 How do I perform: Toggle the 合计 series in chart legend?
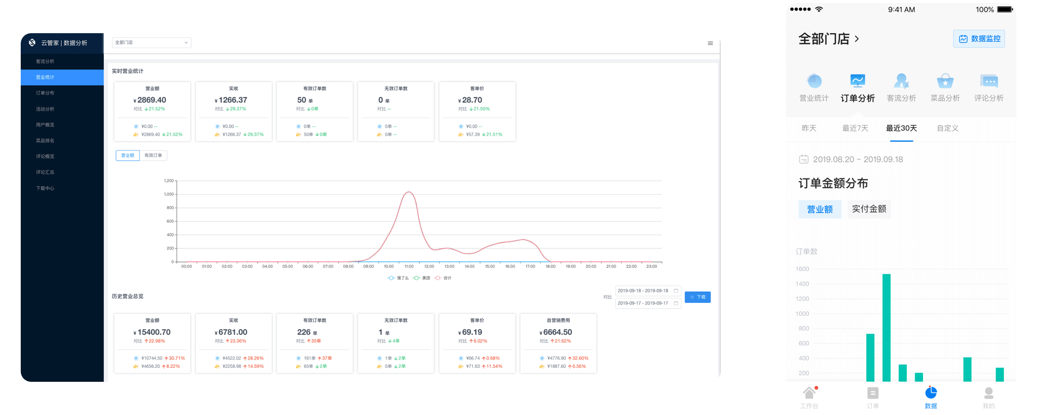(443, 278)
